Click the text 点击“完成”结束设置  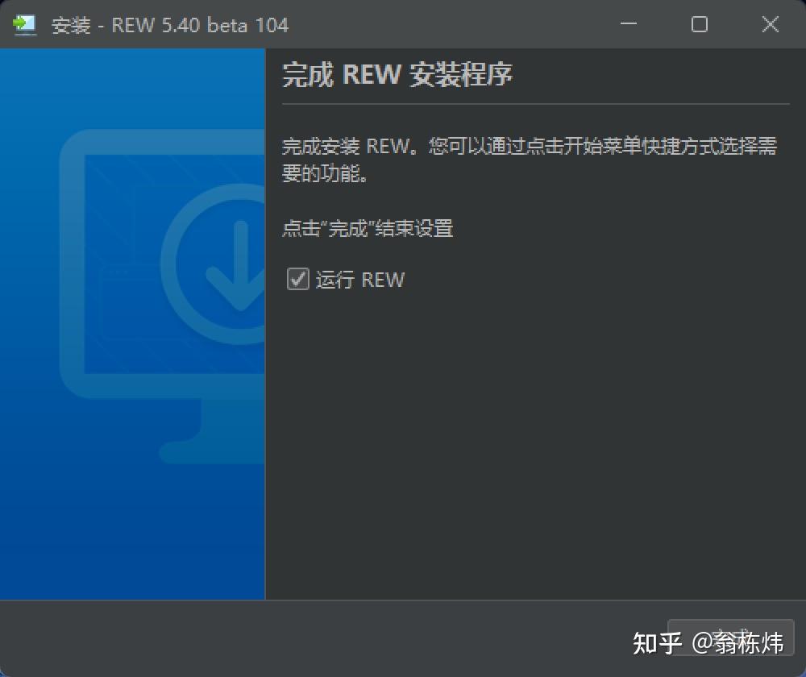tap(368, 228)
